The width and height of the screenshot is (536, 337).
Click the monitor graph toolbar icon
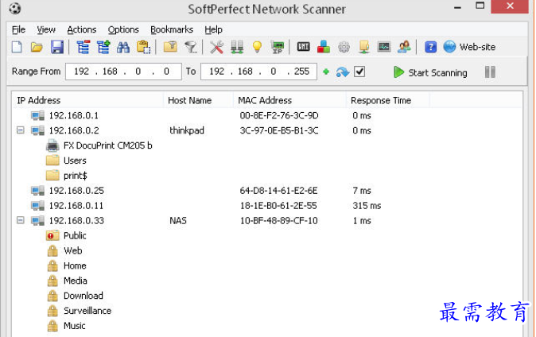(384, 47)
